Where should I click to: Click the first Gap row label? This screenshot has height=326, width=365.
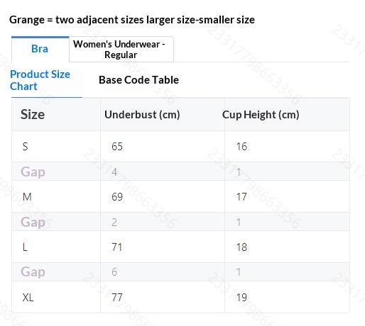click(x=33, y=172)
